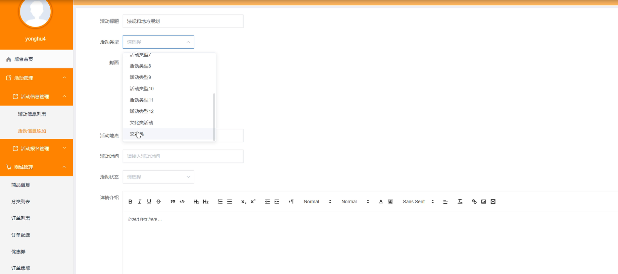Screen dimensions: 618x274
Task: Toggle underline formatting
Action: (149, 202)
